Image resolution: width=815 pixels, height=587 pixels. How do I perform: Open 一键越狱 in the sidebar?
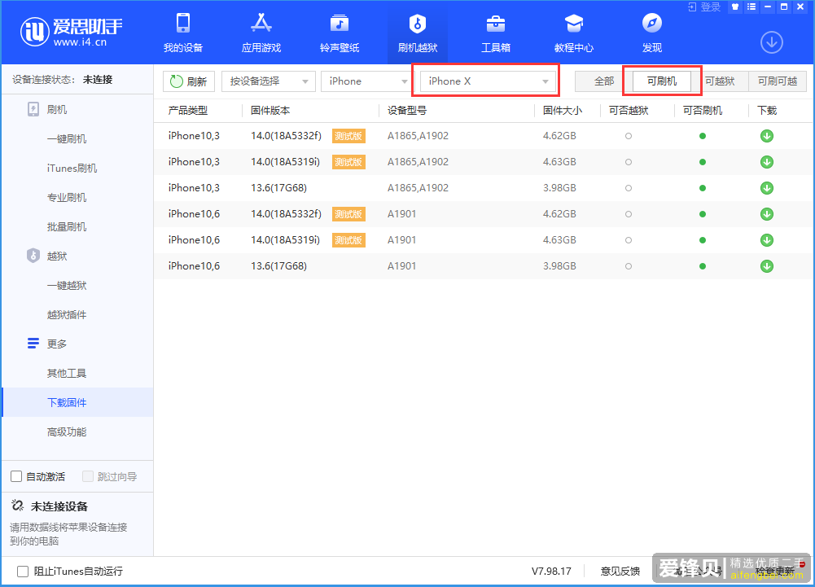click(x=67, y=286)
